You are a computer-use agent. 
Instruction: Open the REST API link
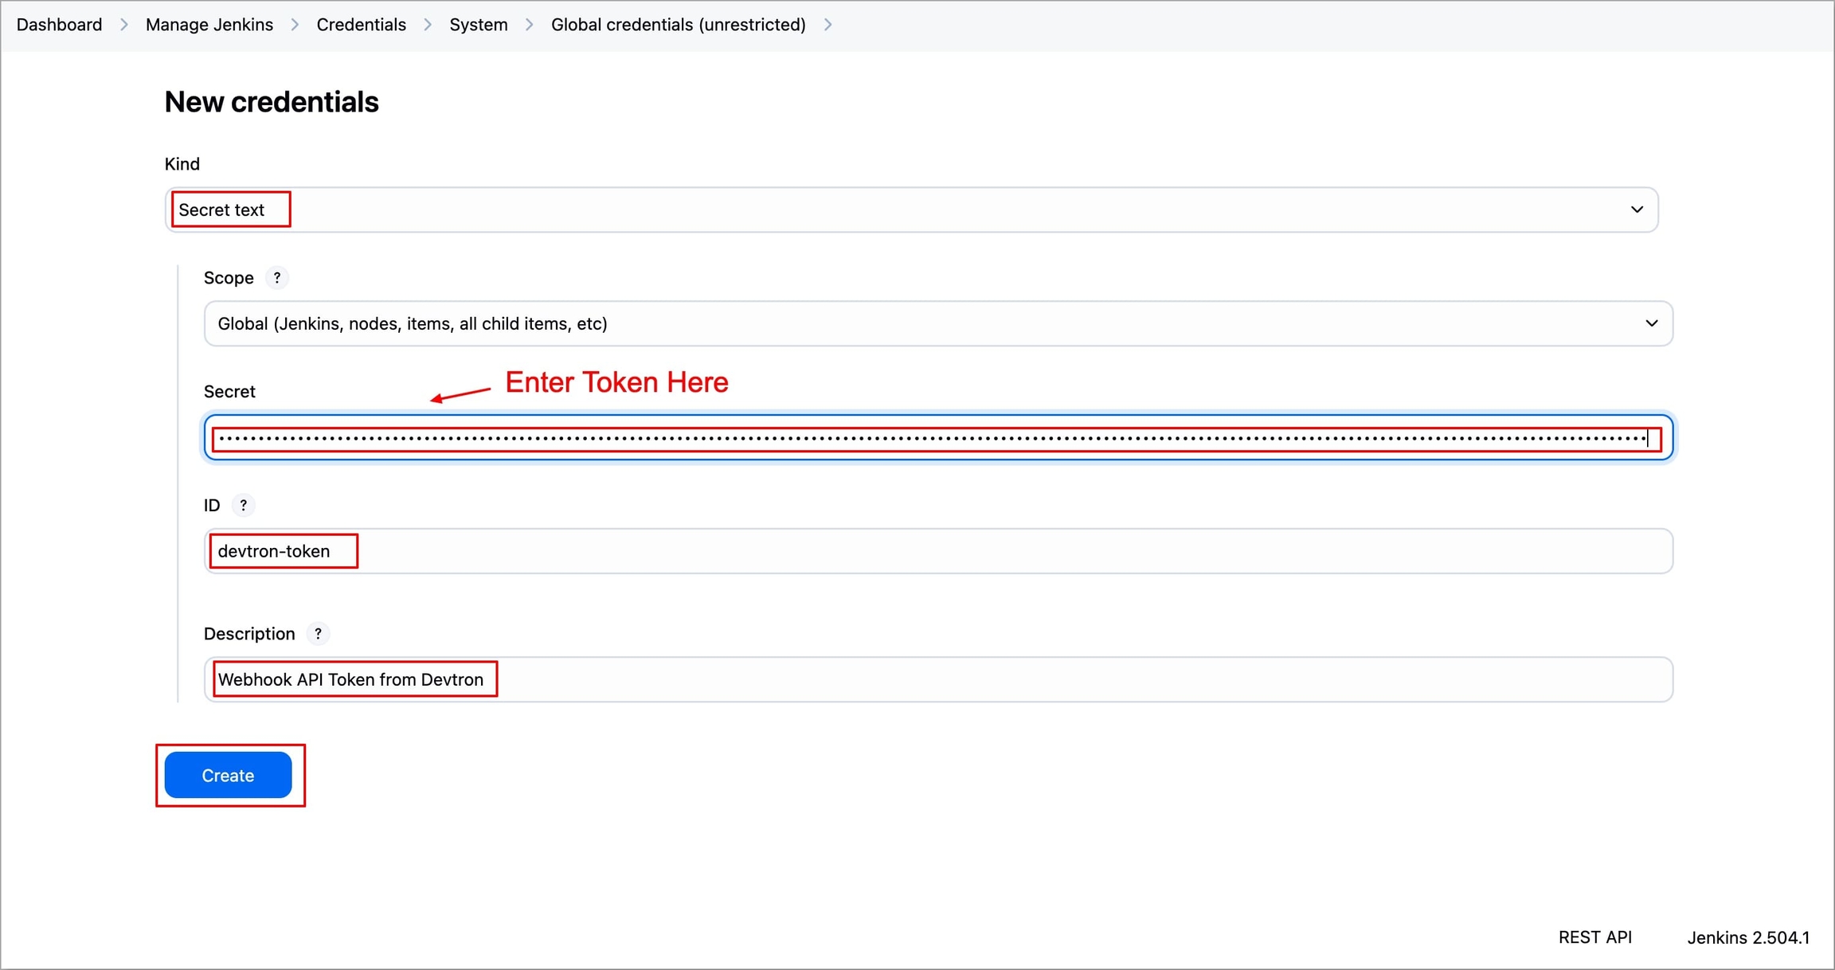1594,937
